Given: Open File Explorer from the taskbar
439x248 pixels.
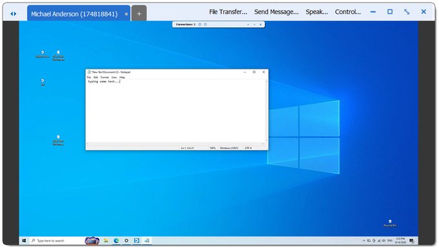Looking at the screenshot, I should click(106, 240).
